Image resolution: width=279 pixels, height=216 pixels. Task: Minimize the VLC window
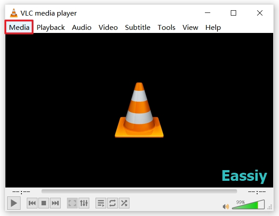(x=208, y=13)
